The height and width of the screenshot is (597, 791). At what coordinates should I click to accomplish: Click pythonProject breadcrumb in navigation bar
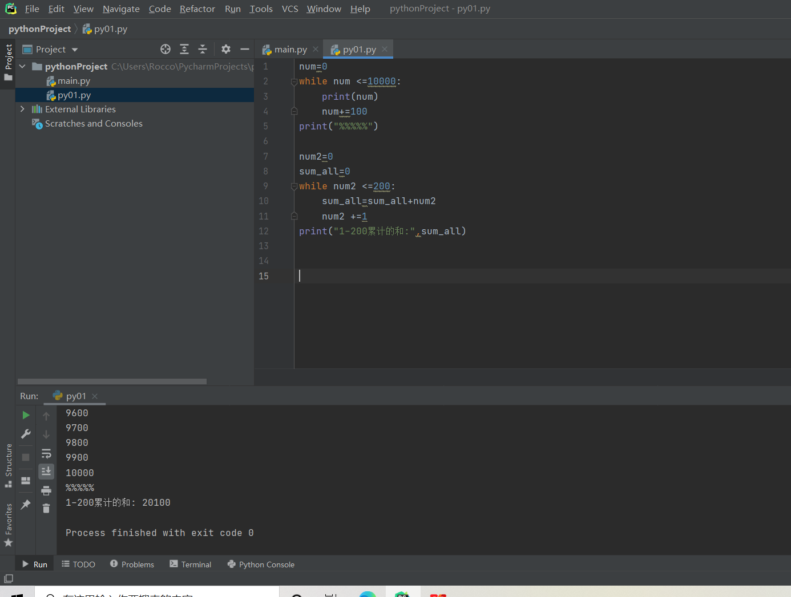click(39, 29)
